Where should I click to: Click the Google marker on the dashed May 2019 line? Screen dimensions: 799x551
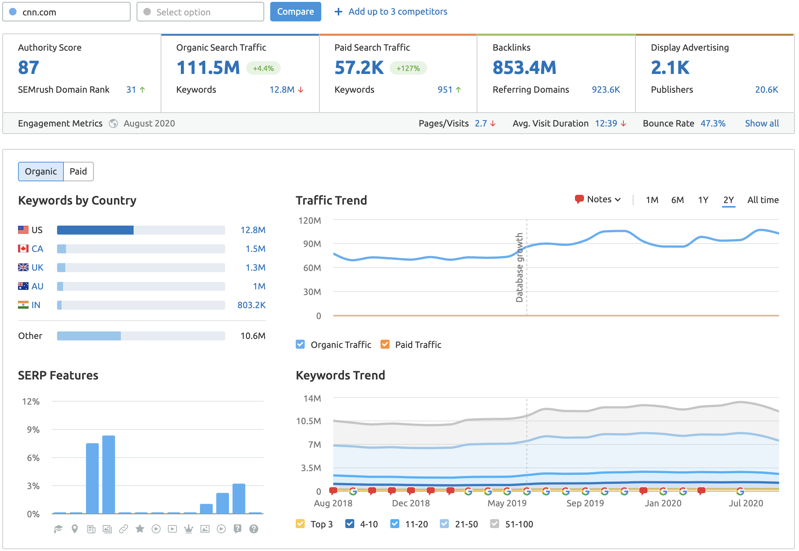click(527, 491)
